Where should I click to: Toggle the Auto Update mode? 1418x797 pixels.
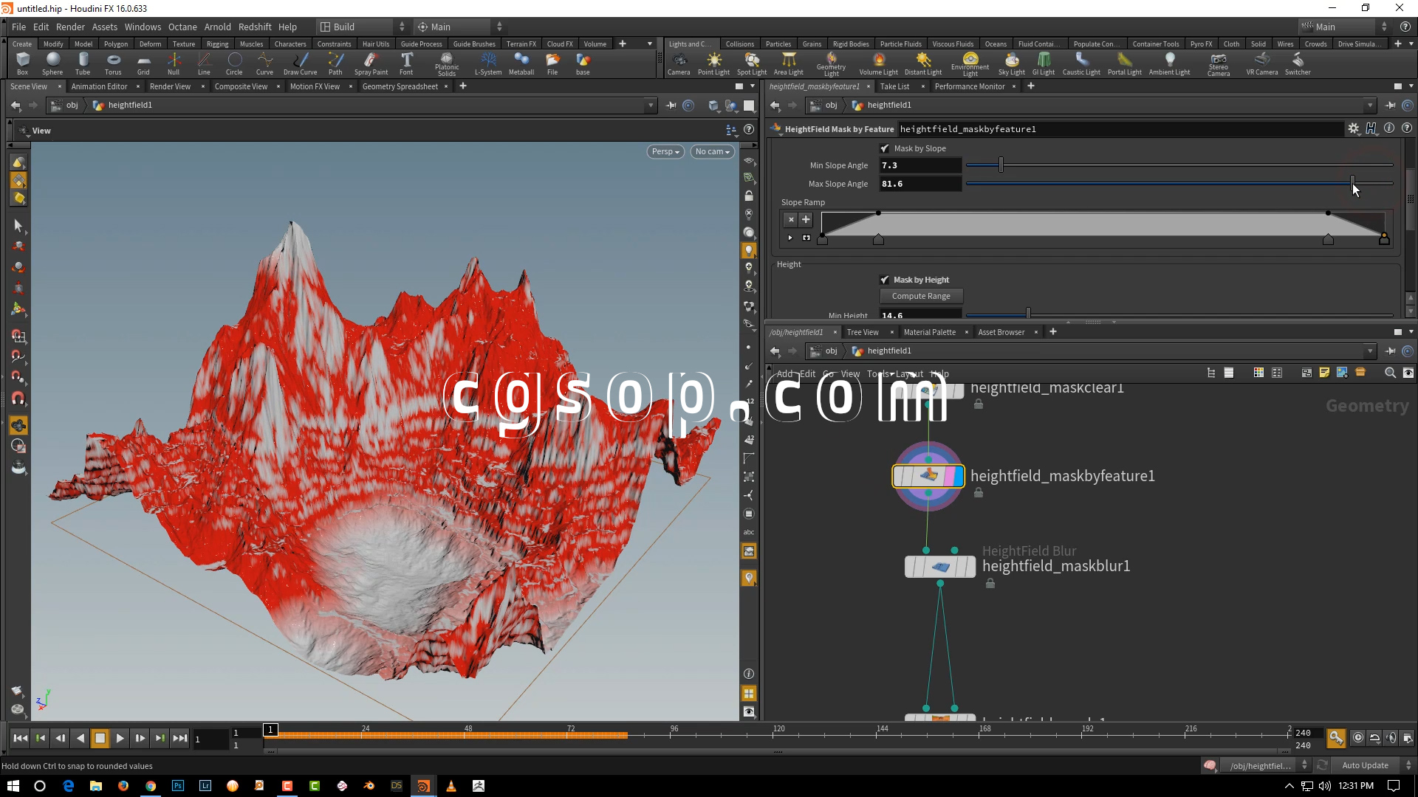point(1365,765)
